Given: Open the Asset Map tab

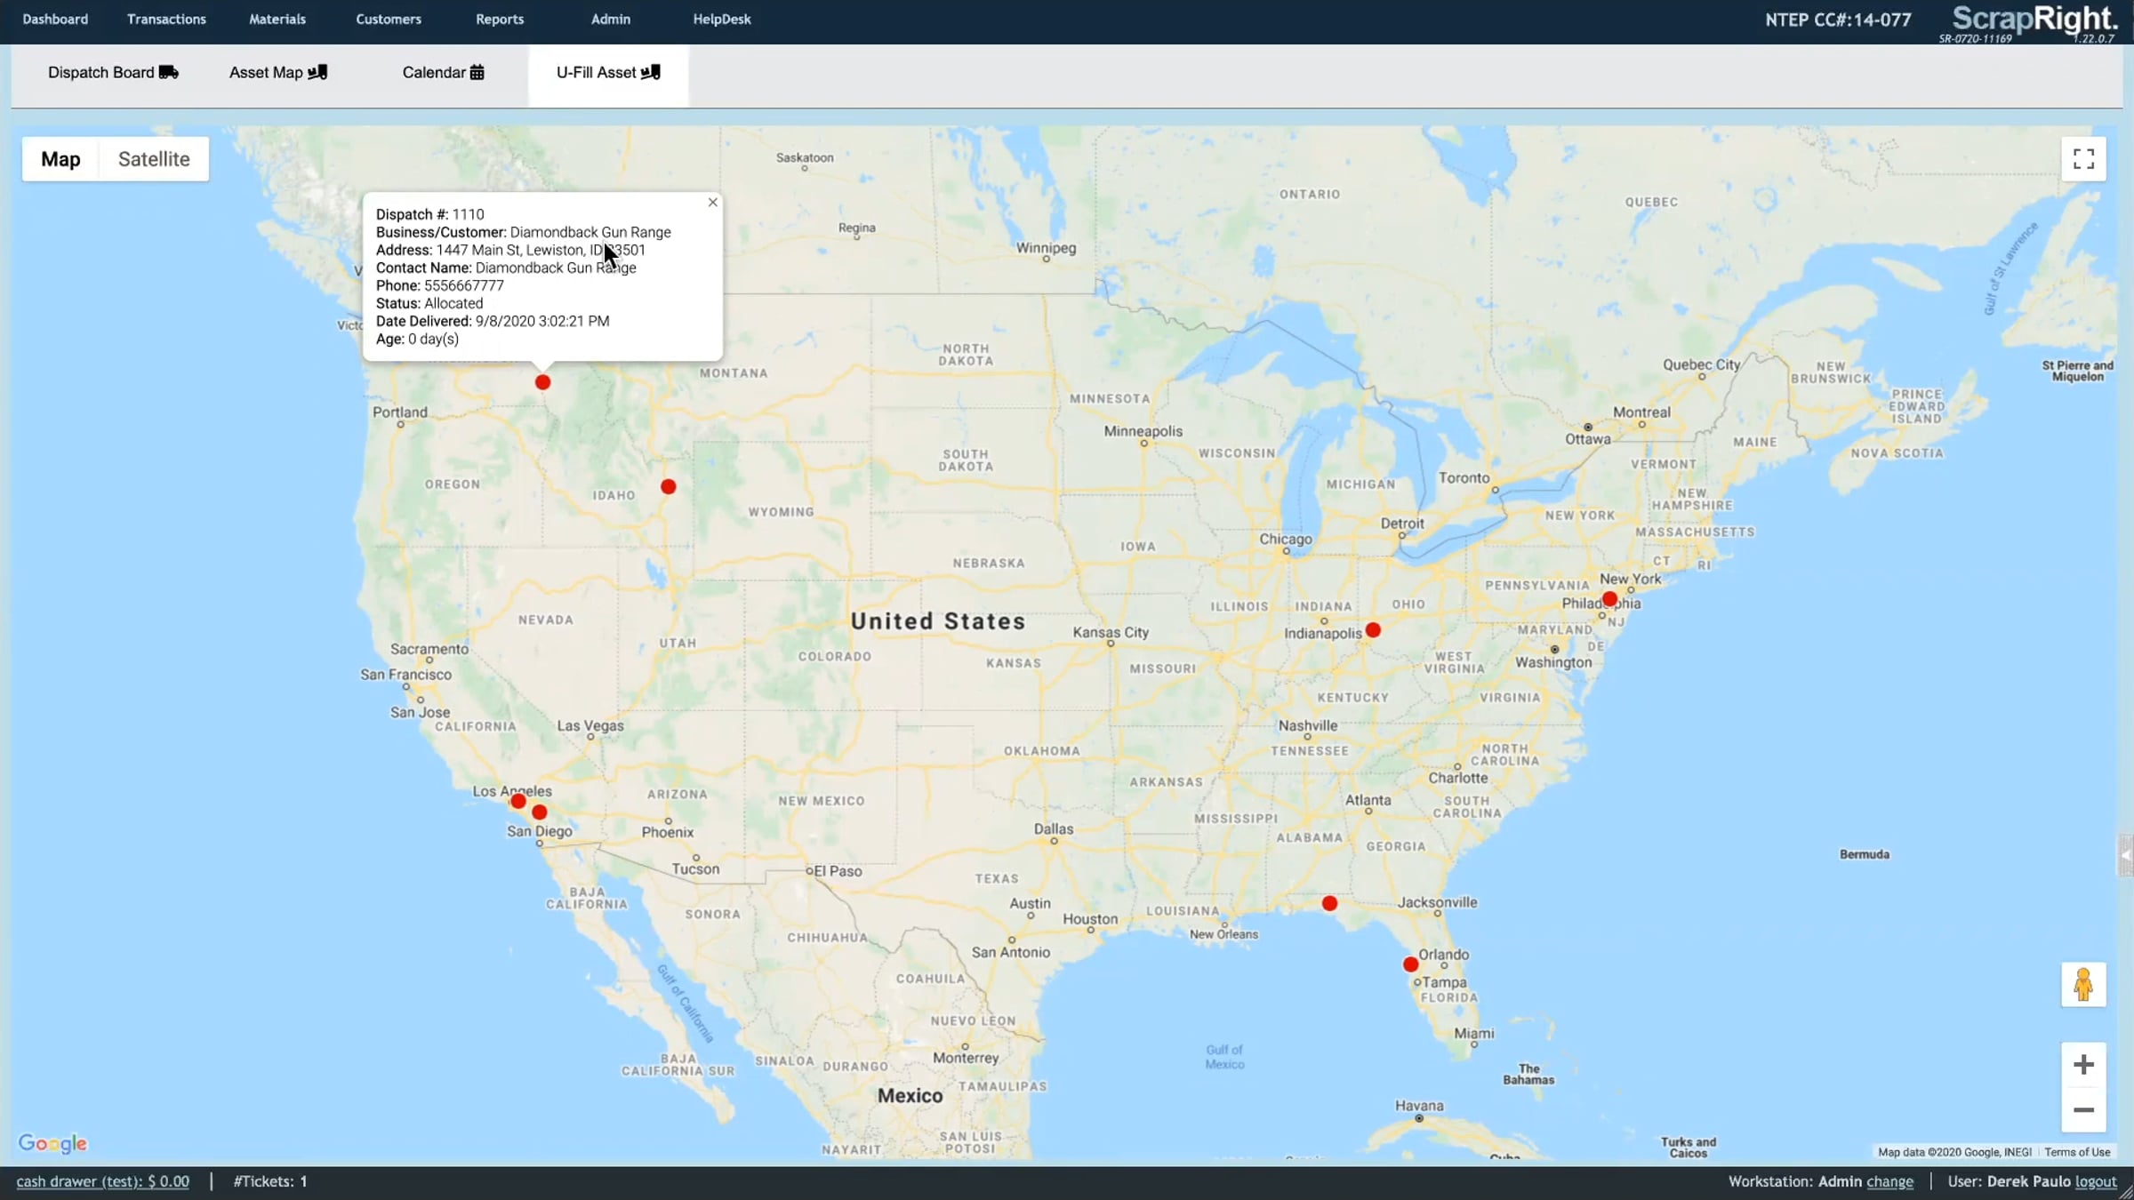Looking at the screenshot, I should [x=278, y=73].
